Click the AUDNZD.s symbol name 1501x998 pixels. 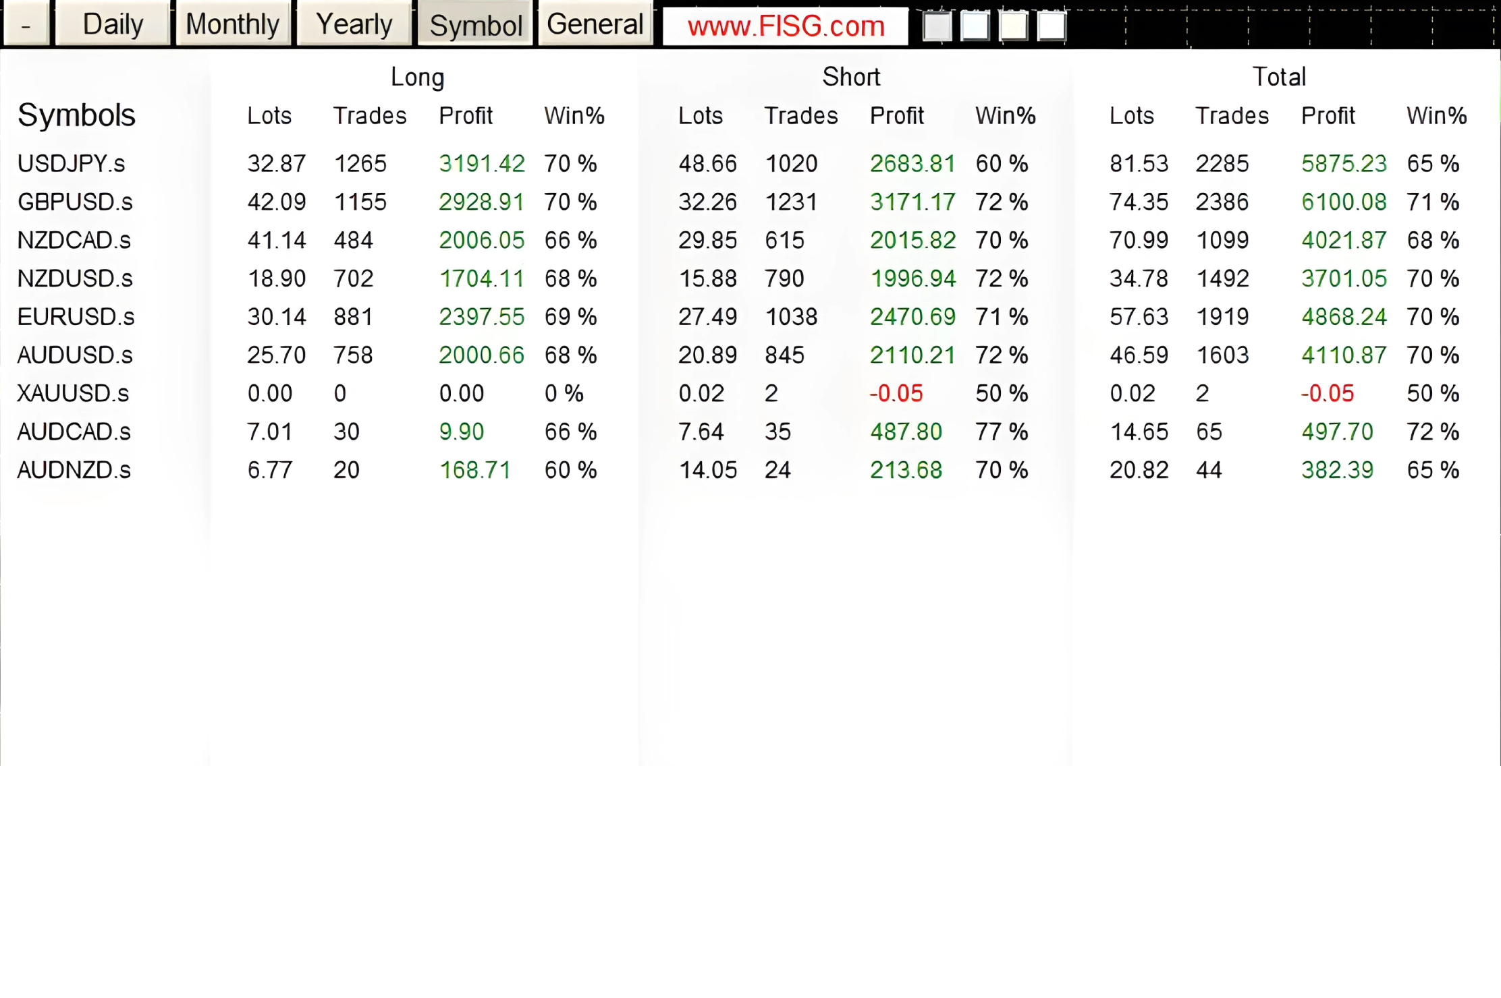pos(74,470)
